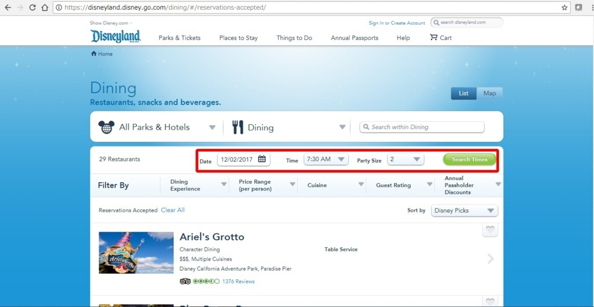This screenshot has height=307, width=594.
Task: Click the date field 12/02/2017
Action: point(244,159)
